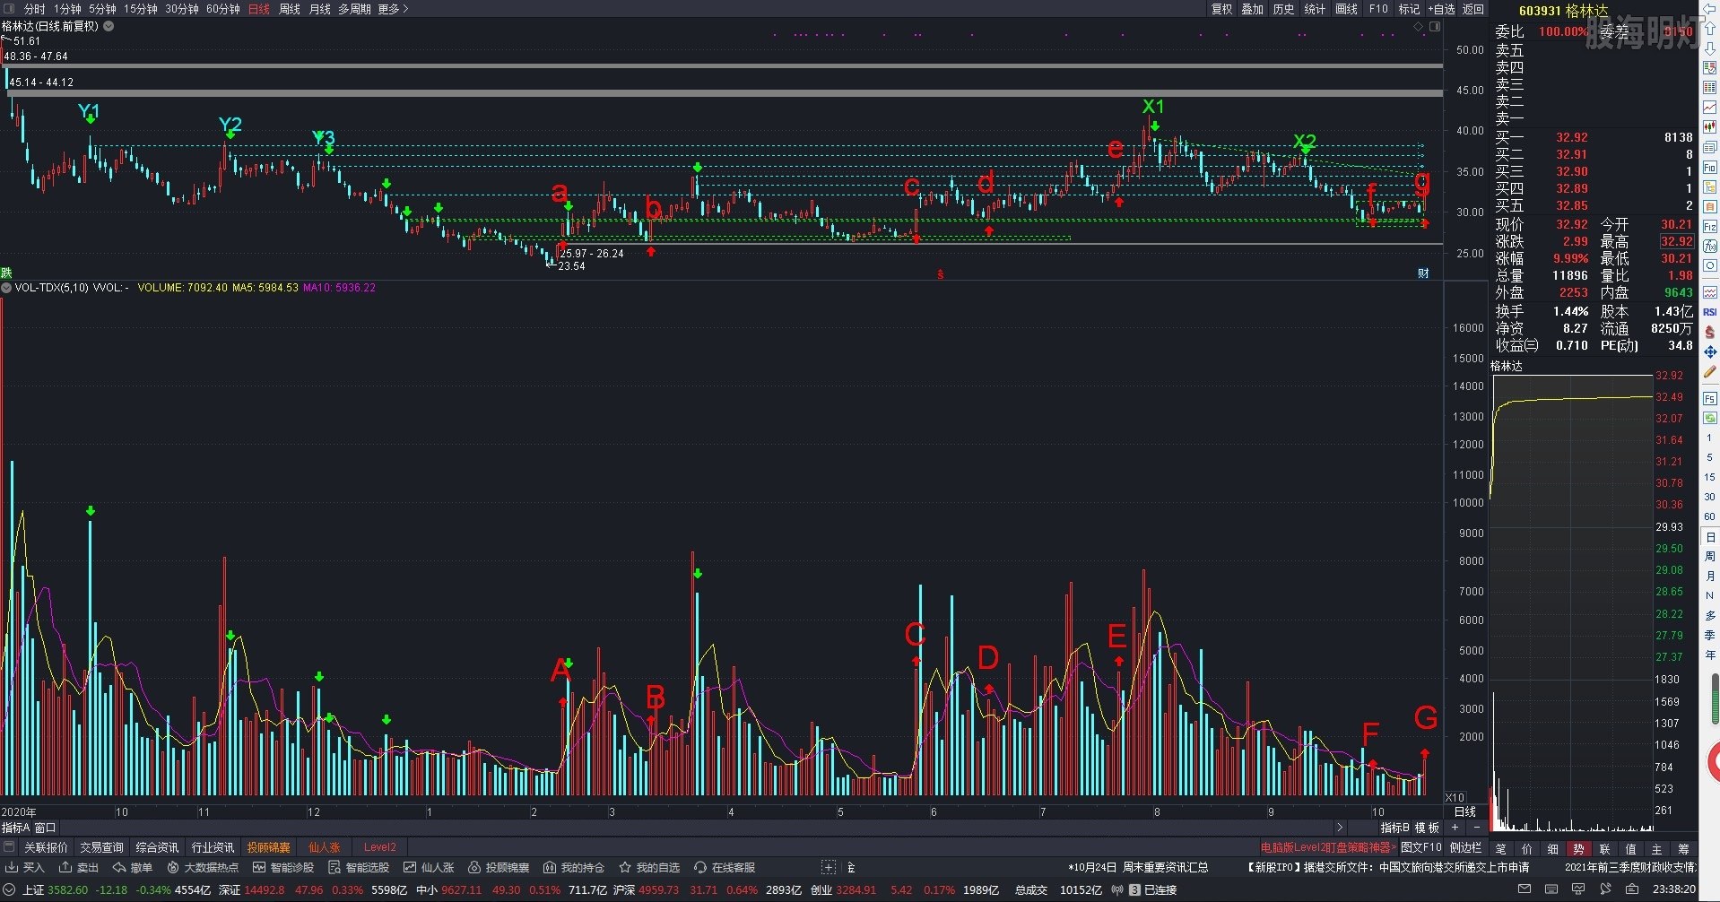Open the 图文F10 button

pos(1421,847)
